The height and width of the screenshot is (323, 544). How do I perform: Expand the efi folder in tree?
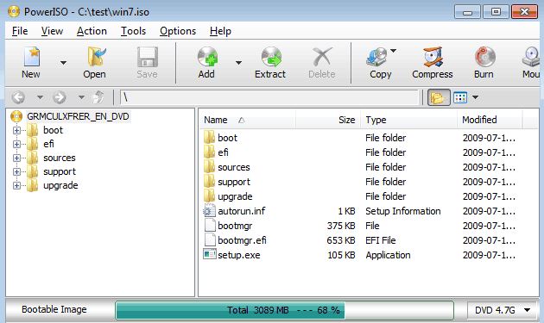[16, 144]
